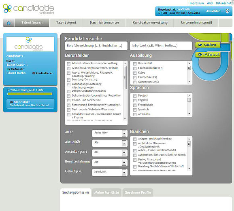The width and height of the screenshot is (234, 211).
Task: Tick Gastronomie/Hotellerie/Tourismus checkbox
Action: pyautogui.click(x=69, y=110)
